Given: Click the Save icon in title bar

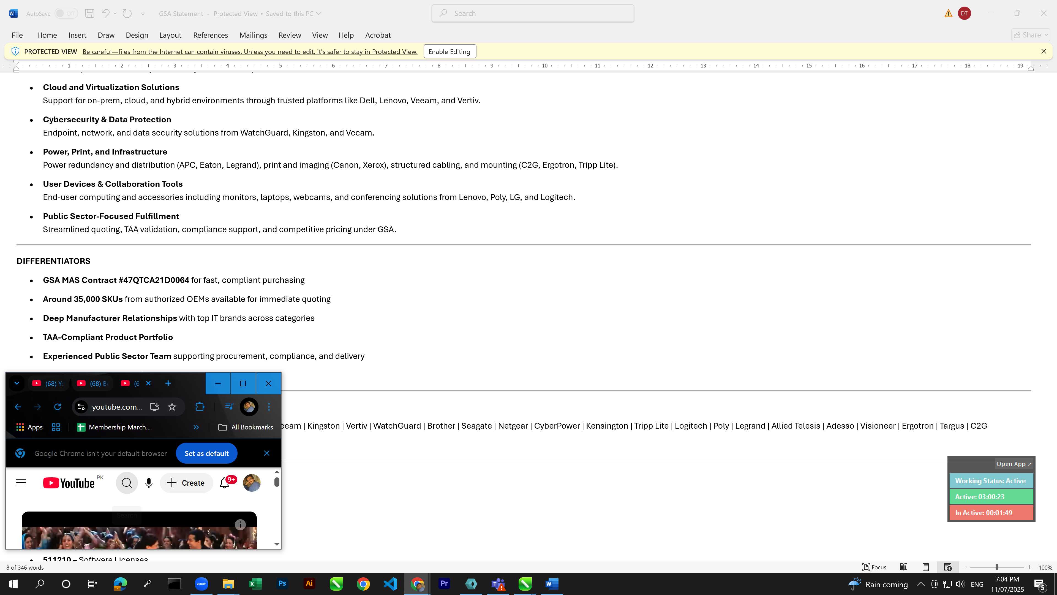Looking at the screenshot, I should (89, 13).
